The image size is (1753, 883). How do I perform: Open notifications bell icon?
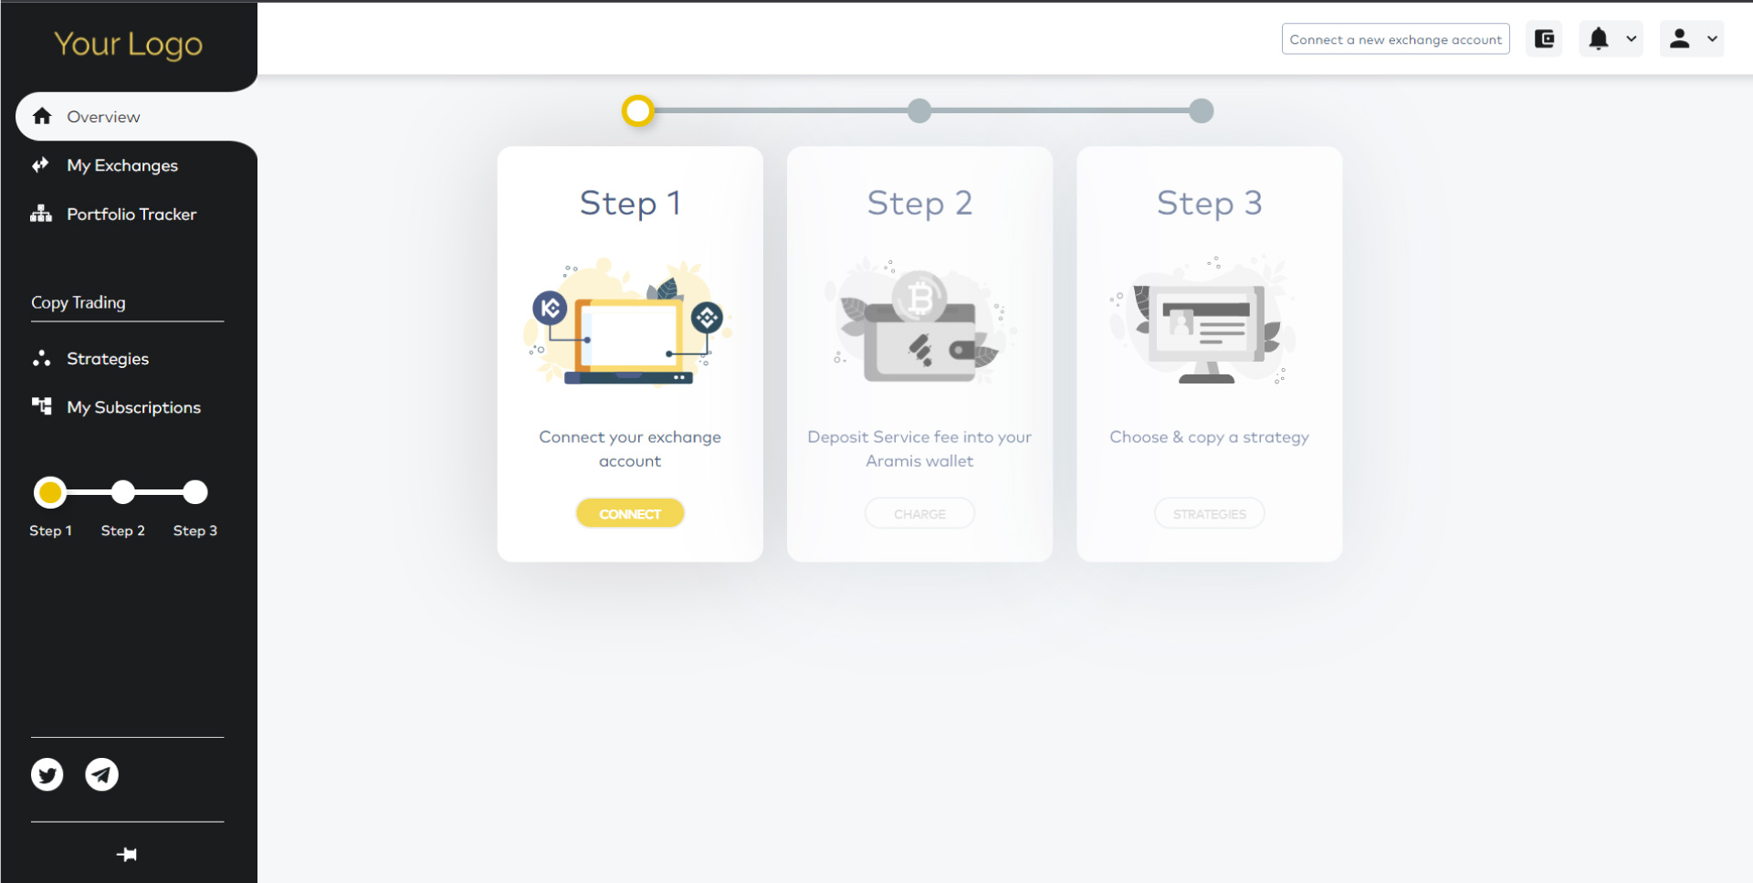pyautogui.click(x=1599, y=38)
